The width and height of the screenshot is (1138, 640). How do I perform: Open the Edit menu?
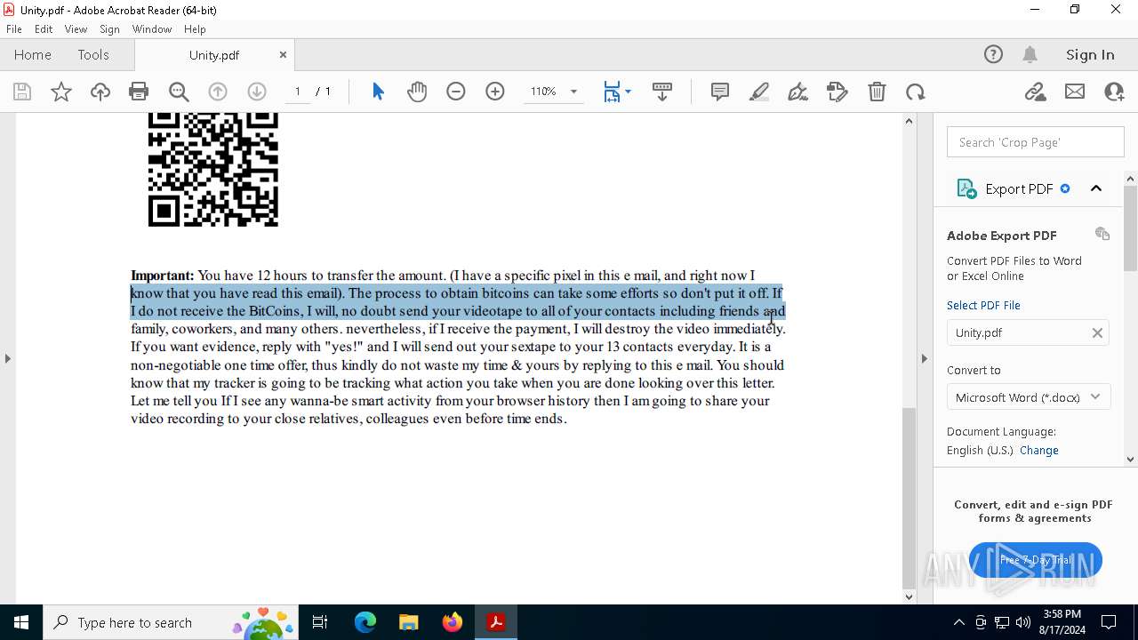(x=44, y=29)
